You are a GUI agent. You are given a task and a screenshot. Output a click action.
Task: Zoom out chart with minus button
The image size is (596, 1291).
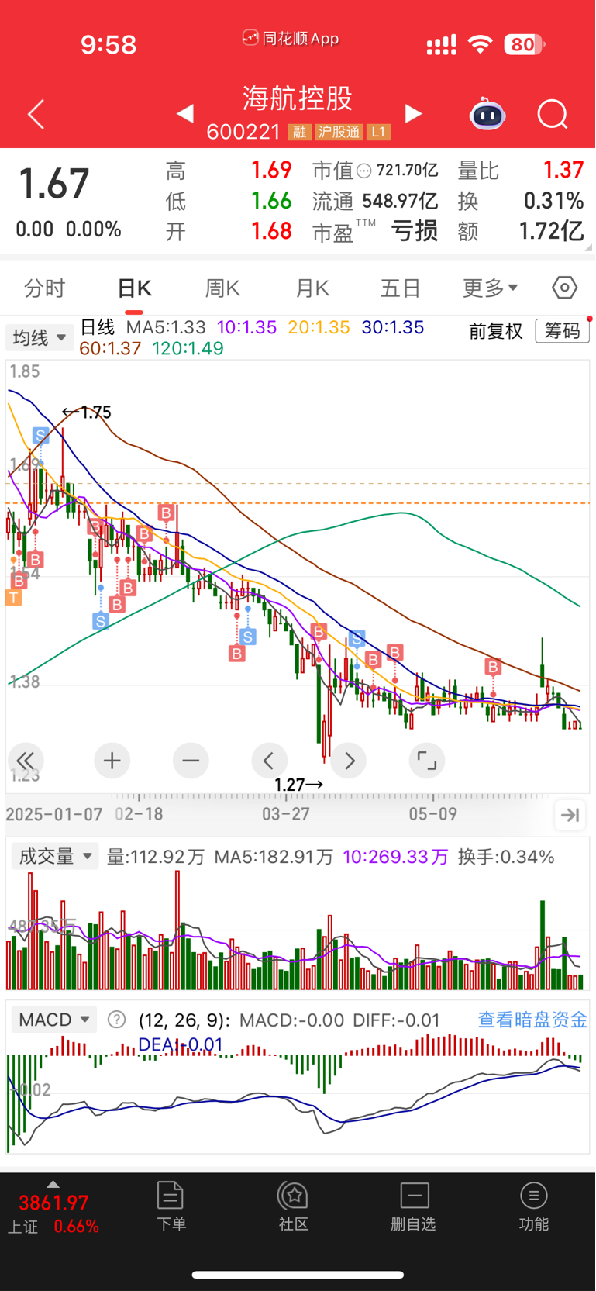coord(191,761)
